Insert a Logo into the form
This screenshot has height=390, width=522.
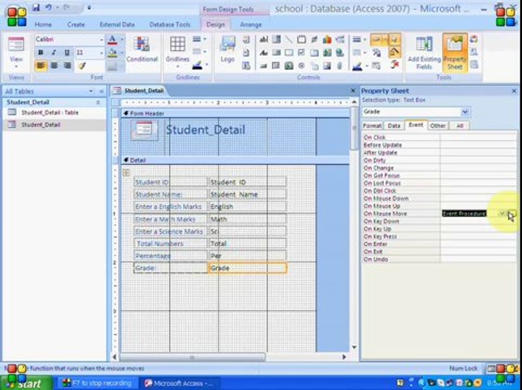227,49
